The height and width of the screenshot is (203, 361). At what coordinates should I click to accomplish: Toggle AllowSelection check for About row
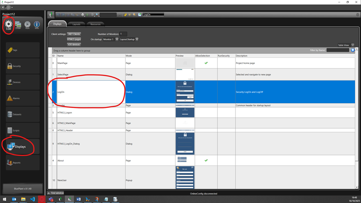206,160
